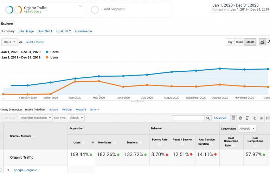Click help icon next to Source / Medium
Screen dimensions: 270x173
point(34,136)
